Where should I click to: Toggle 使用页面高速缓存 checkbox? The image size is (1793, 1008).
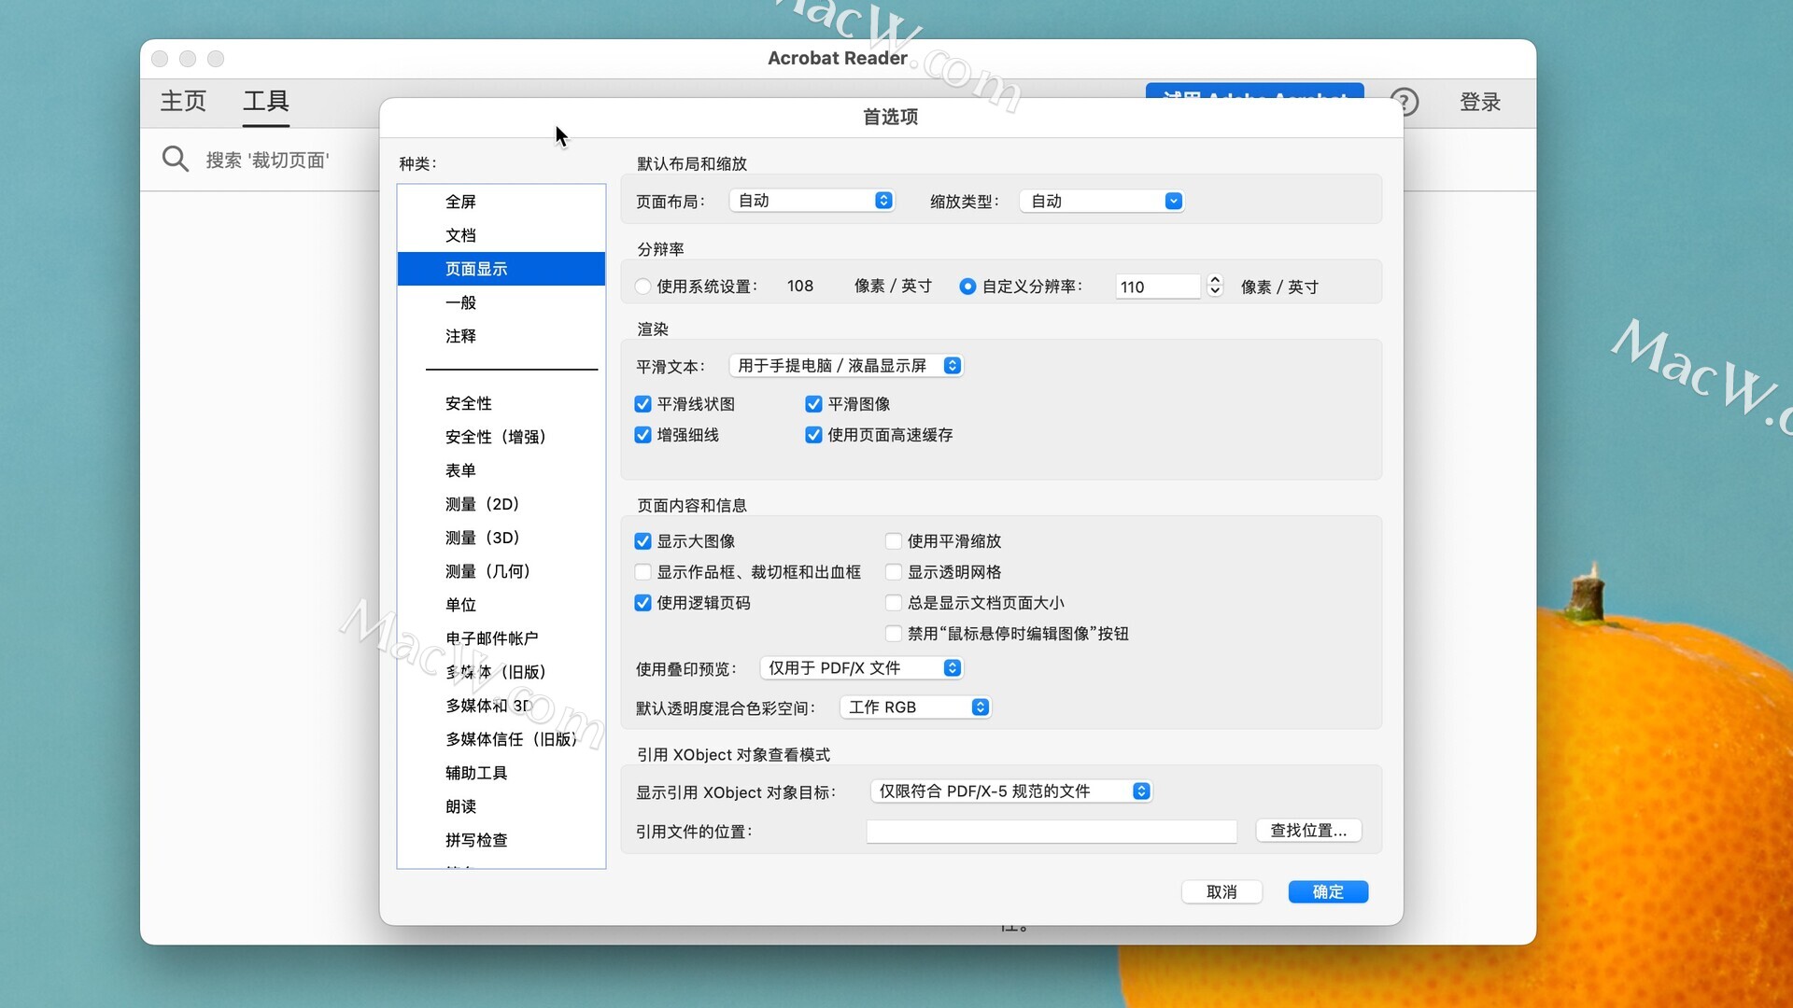[x=813, y=435]
